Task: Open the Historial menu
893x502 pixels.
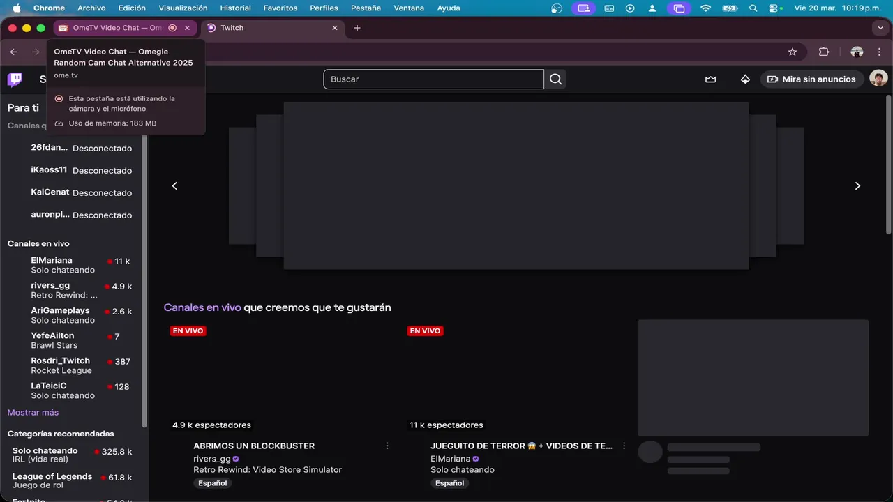Action: (235, 8)
